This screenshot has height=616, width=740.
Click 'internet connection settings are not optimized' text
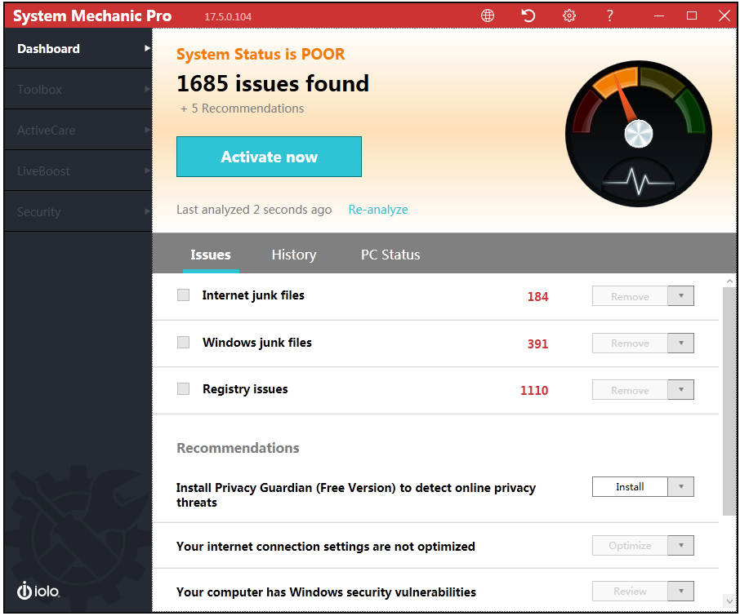326,547
